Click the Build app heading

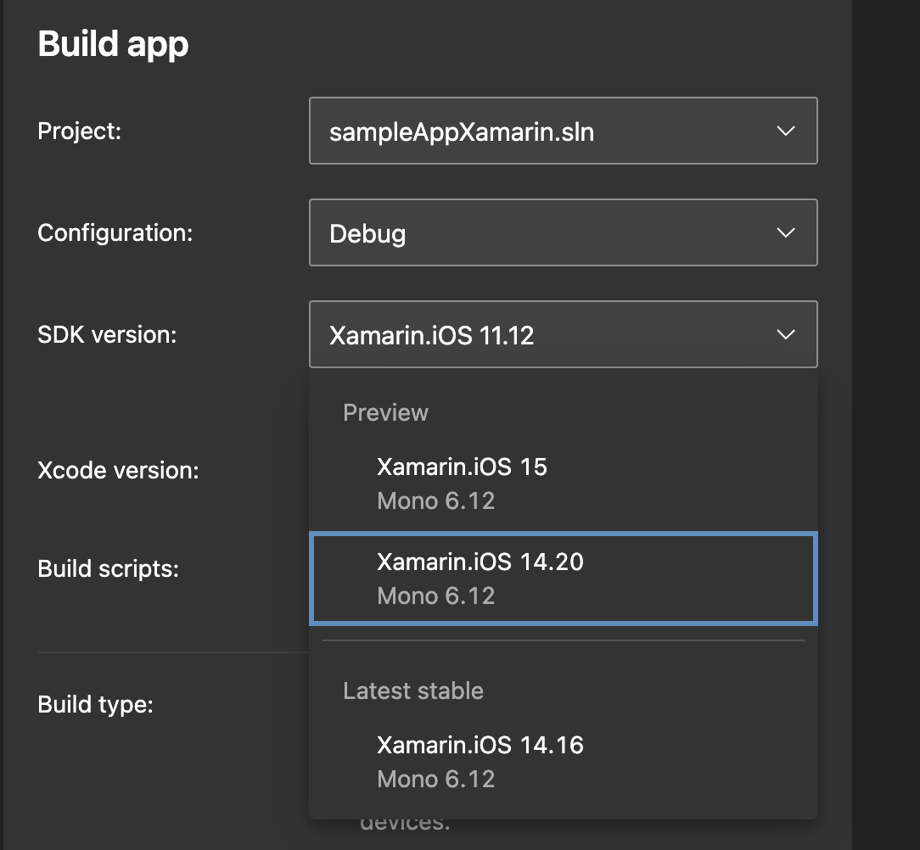(113, 43)
